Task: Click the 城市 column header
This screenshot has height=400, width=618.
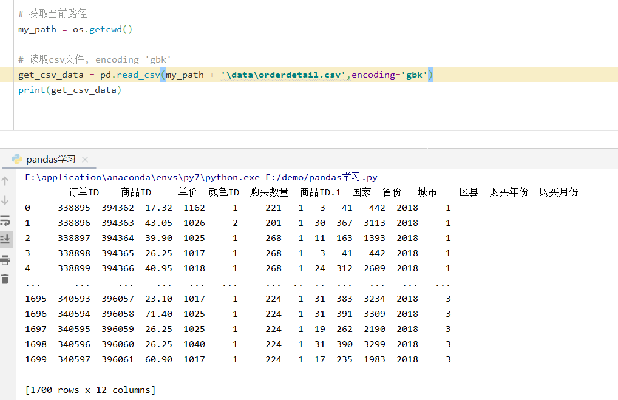Action: point(427,192)
